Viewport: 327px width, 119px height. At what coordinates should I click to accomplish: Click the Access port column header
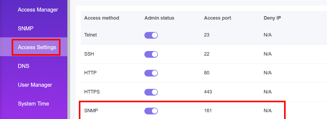[x=217, y=18]
